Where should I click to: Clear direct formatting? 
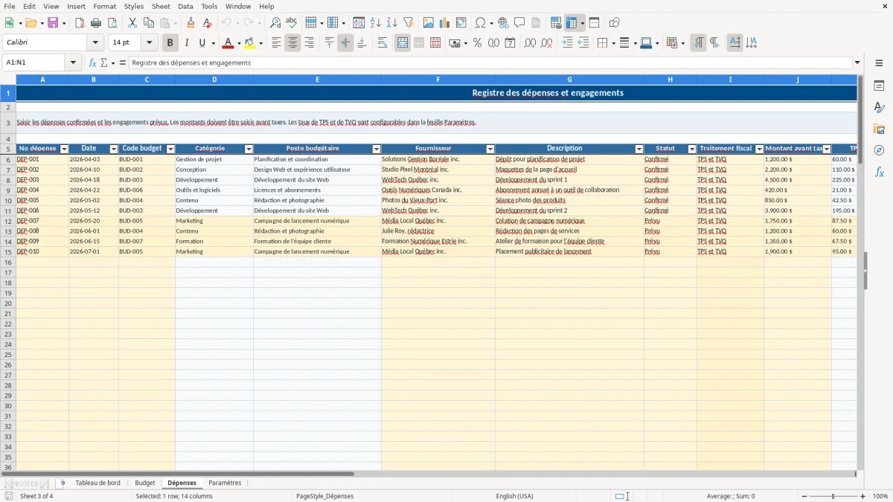[x=209, y=23]
